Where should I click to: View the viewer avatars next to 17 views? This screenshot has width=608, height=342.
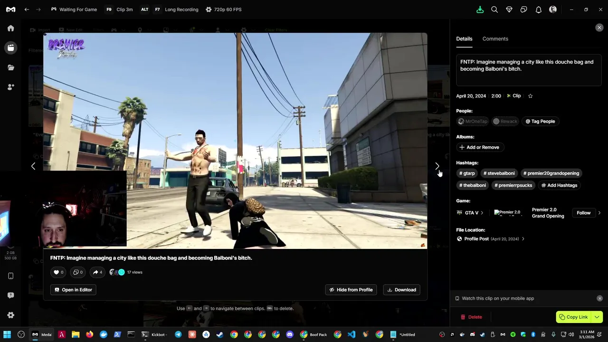coord(117,272)
